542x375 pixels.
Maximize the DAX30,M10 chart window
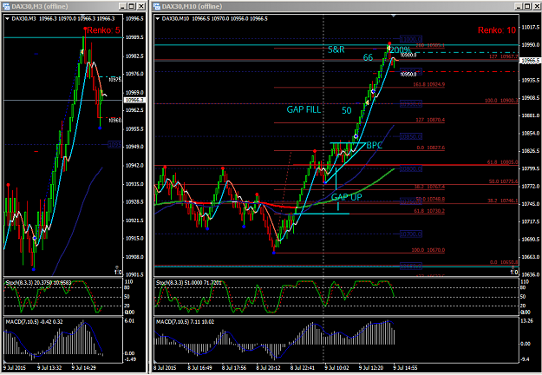(527, 6)
